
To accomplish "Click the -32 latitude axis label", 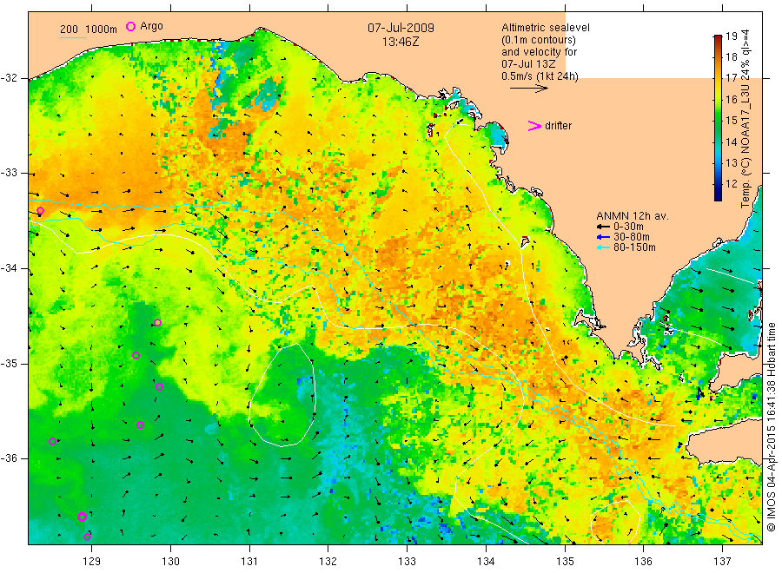I will point(9,78).
